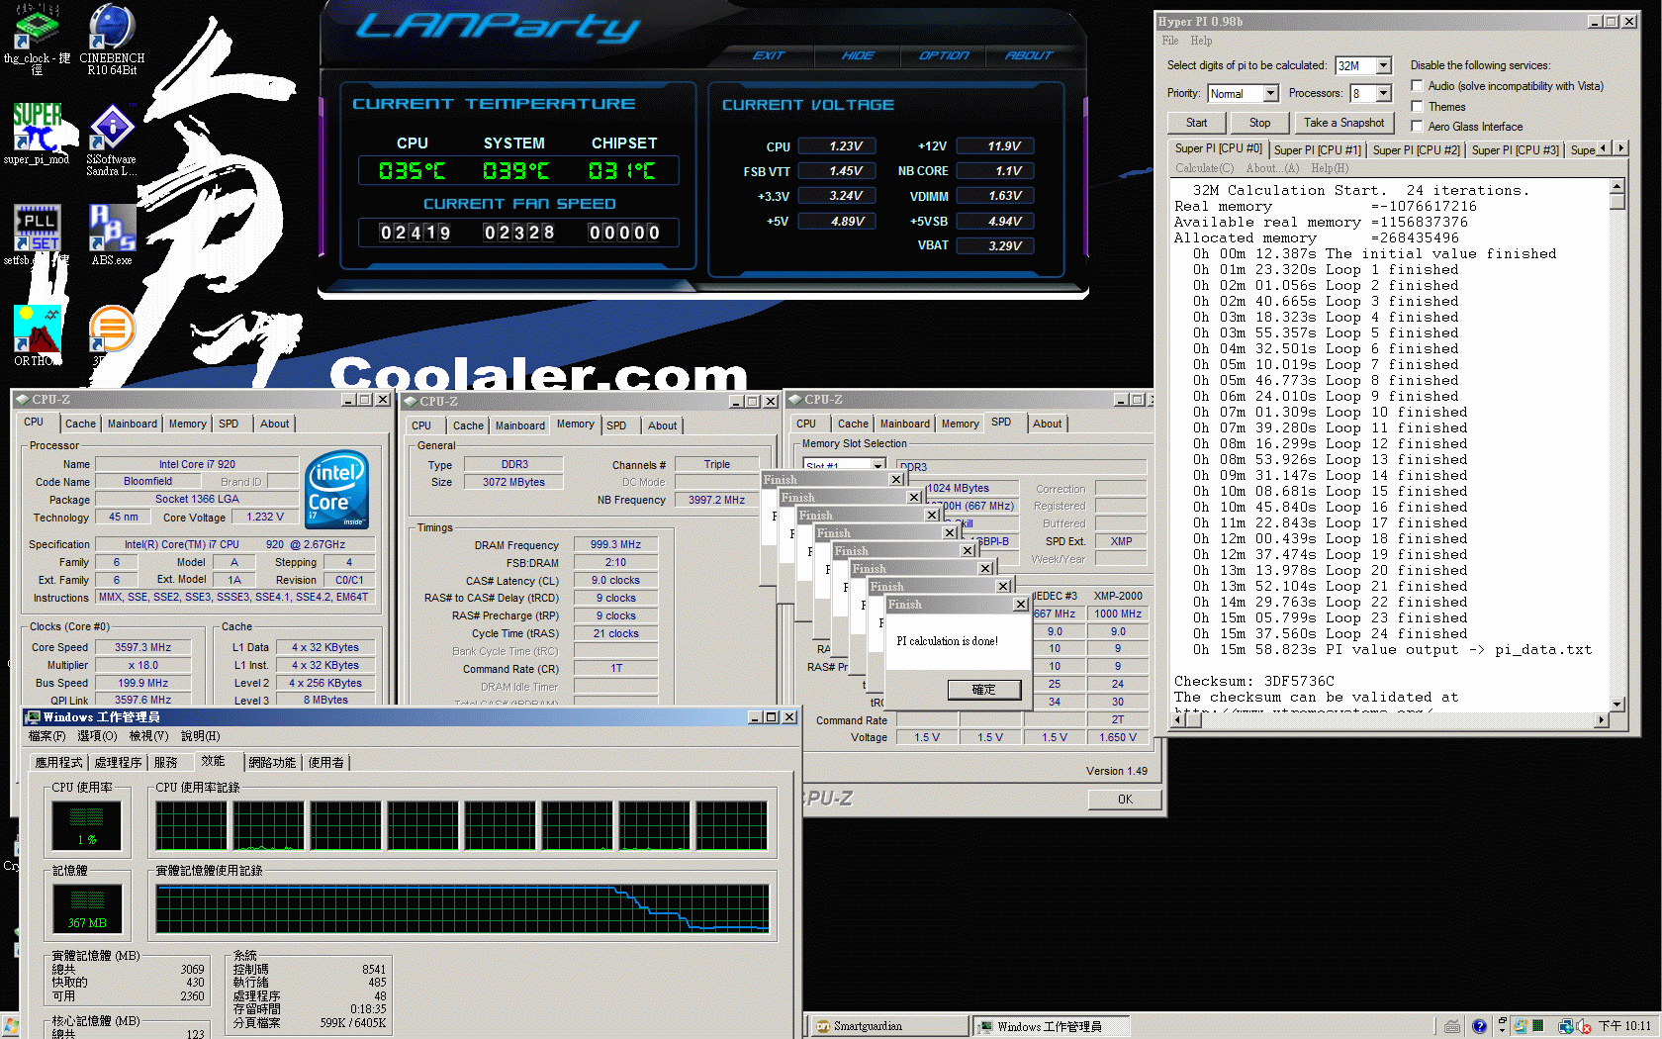The image size is (1662, 1039).
Task: Open the 檔案(F) menu in Task Manager
Action: coord(47,736)
